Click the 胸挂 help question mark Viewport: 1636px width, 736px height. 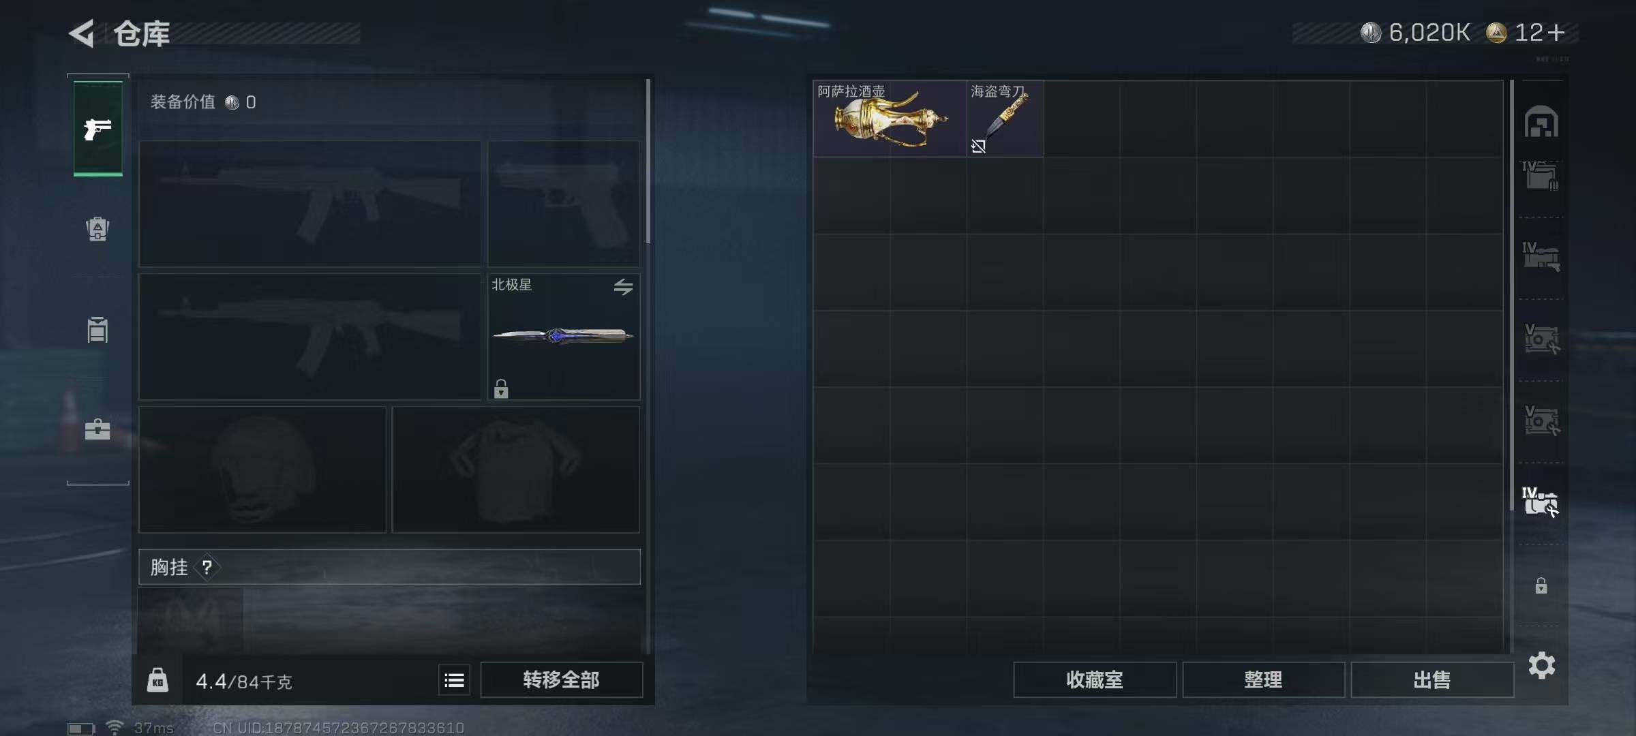click(207, 567)
